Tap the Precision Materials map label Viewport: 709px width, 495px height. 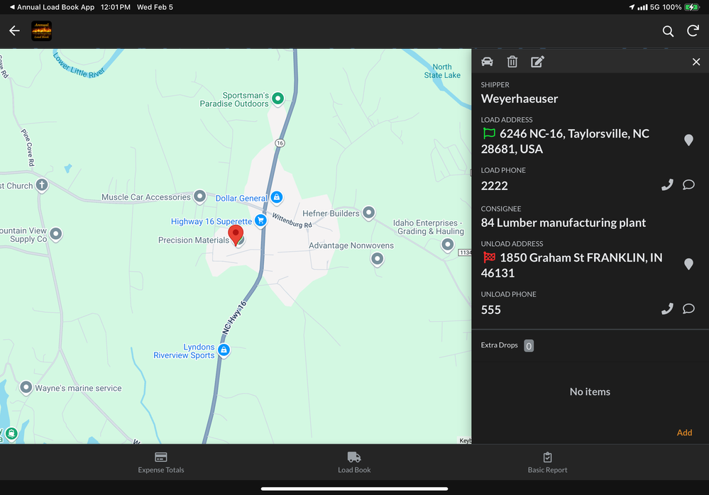pyautogui.click(x=194, y=240)
